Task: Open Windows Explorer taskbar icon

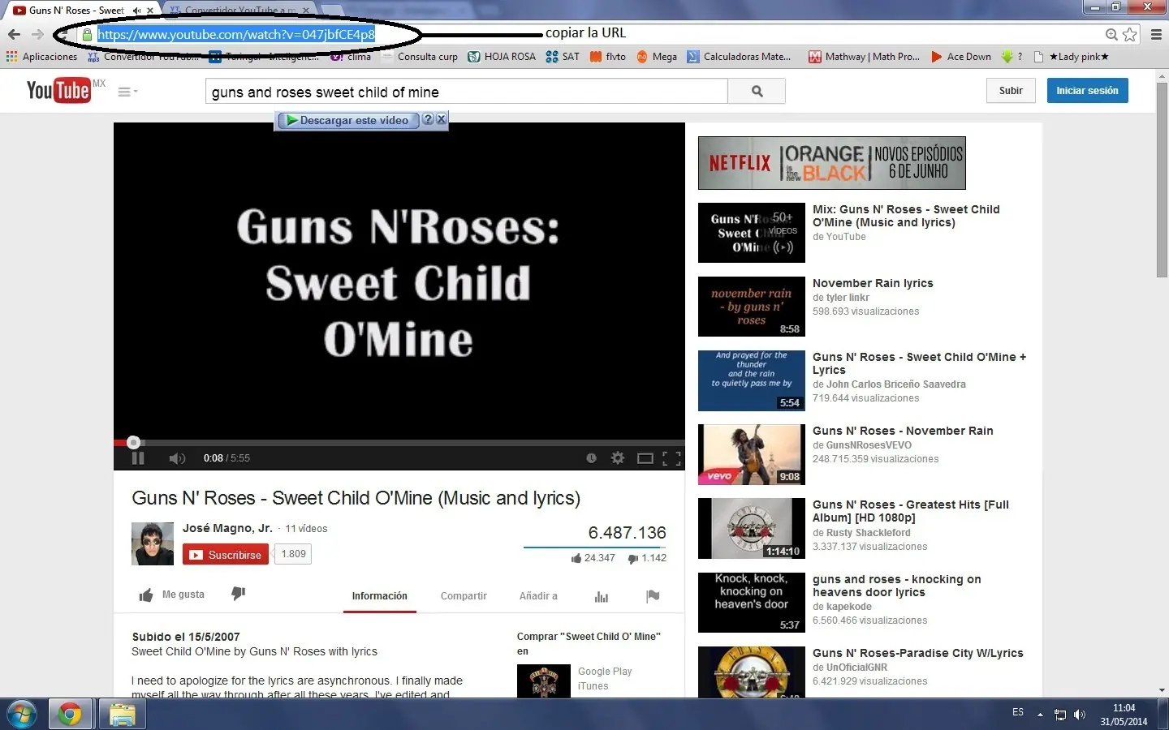Action: [x=122, y=715]
